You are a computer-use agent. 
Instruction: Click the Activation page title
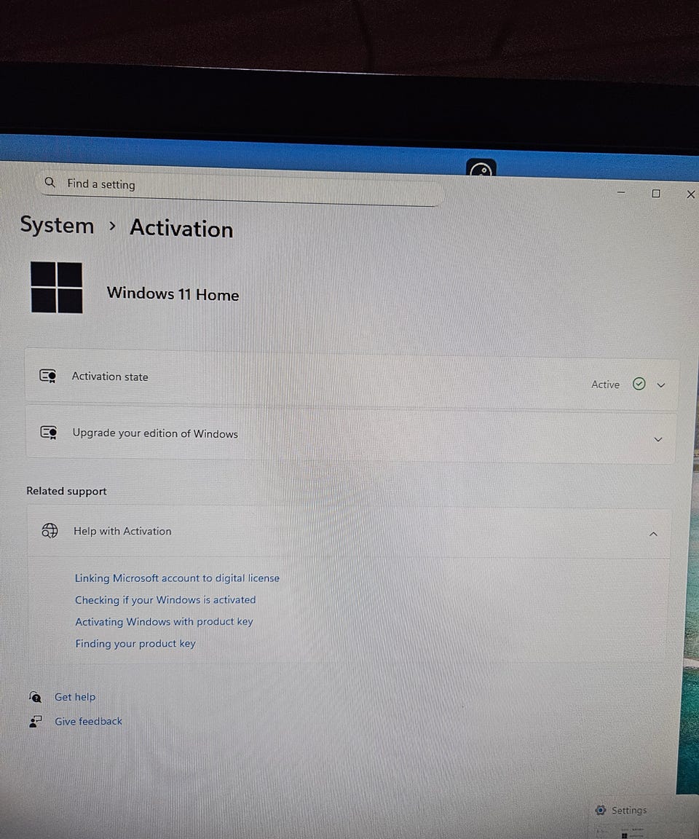[181, 229]
